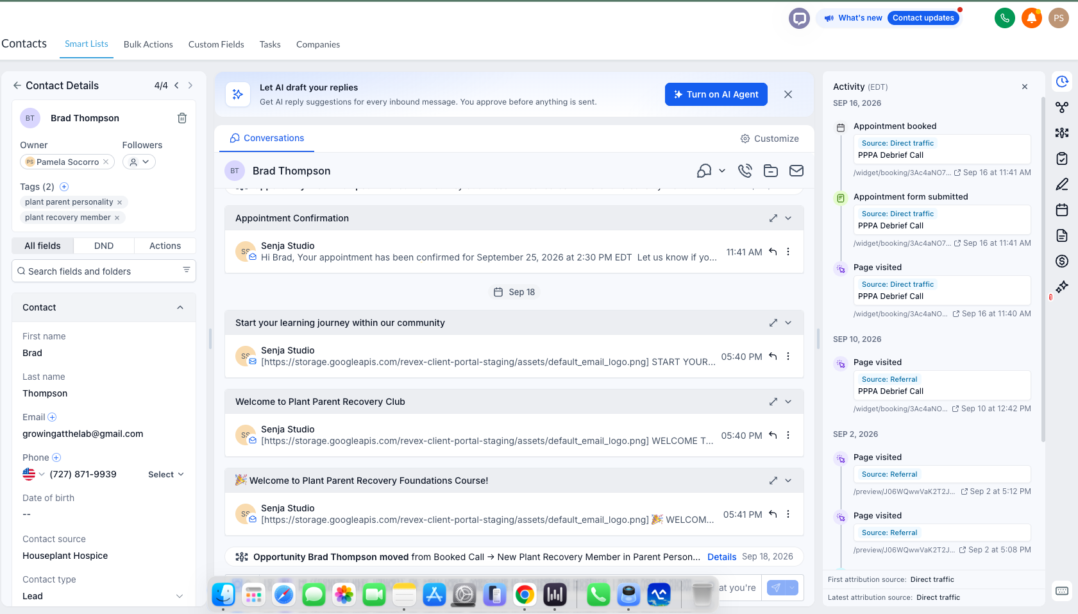Open the Tasks tab
Image resolution: width=1078 pixels, height=614 pixels.
point(270,44)
